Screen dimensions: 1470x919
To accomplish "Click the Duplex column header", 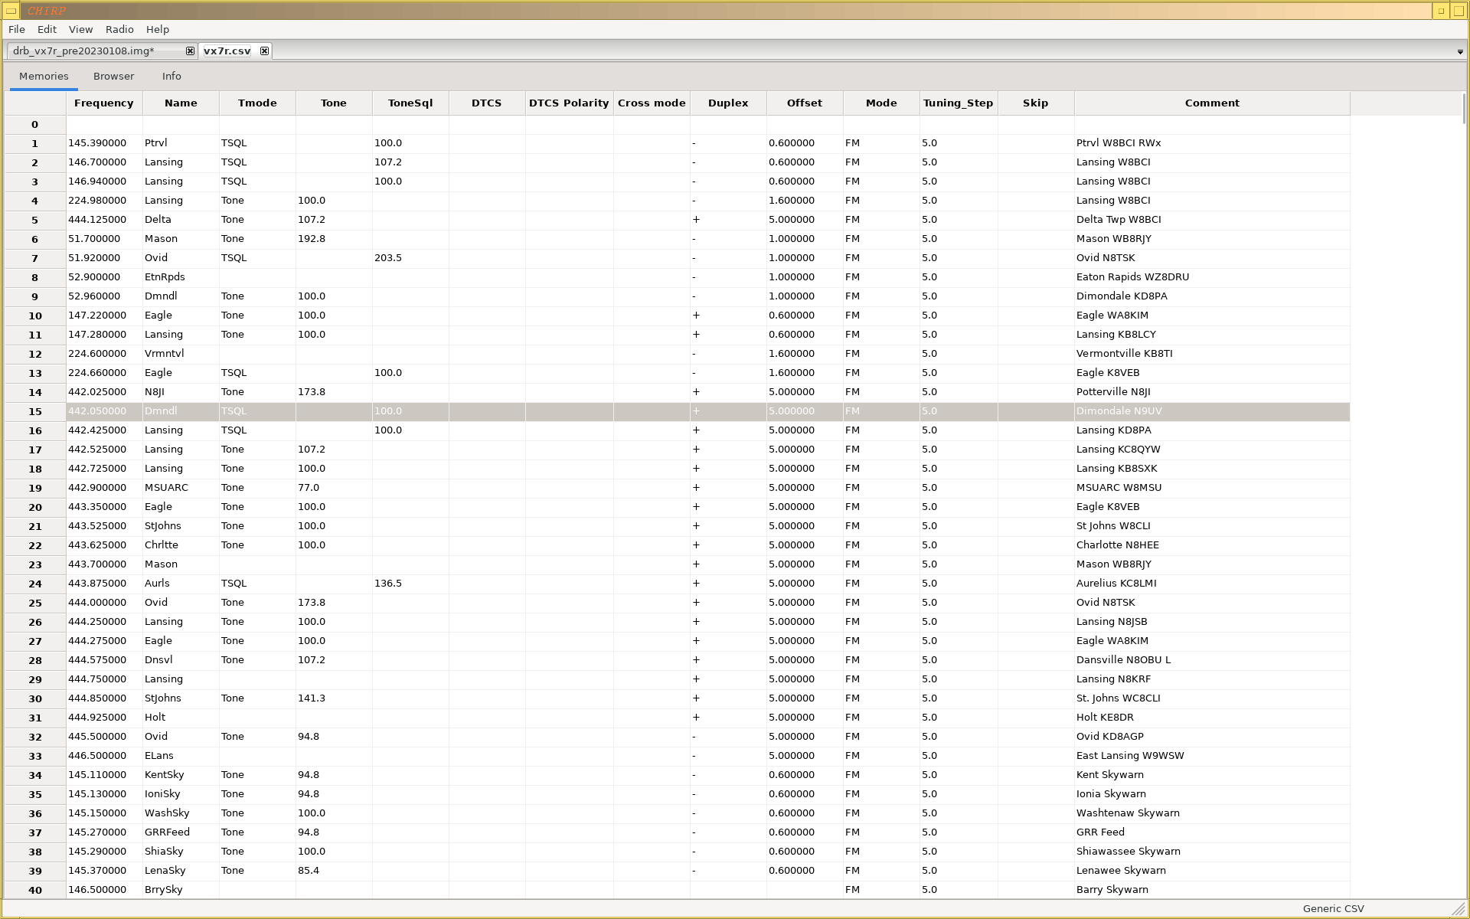I will coord(728,103).
